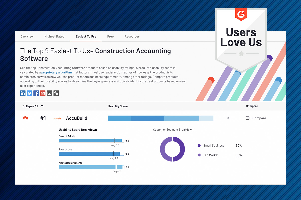The width and height of the screenshot is (301, 200).
Task: Click the Ease of Use score bar
Action: coord(92,154)
